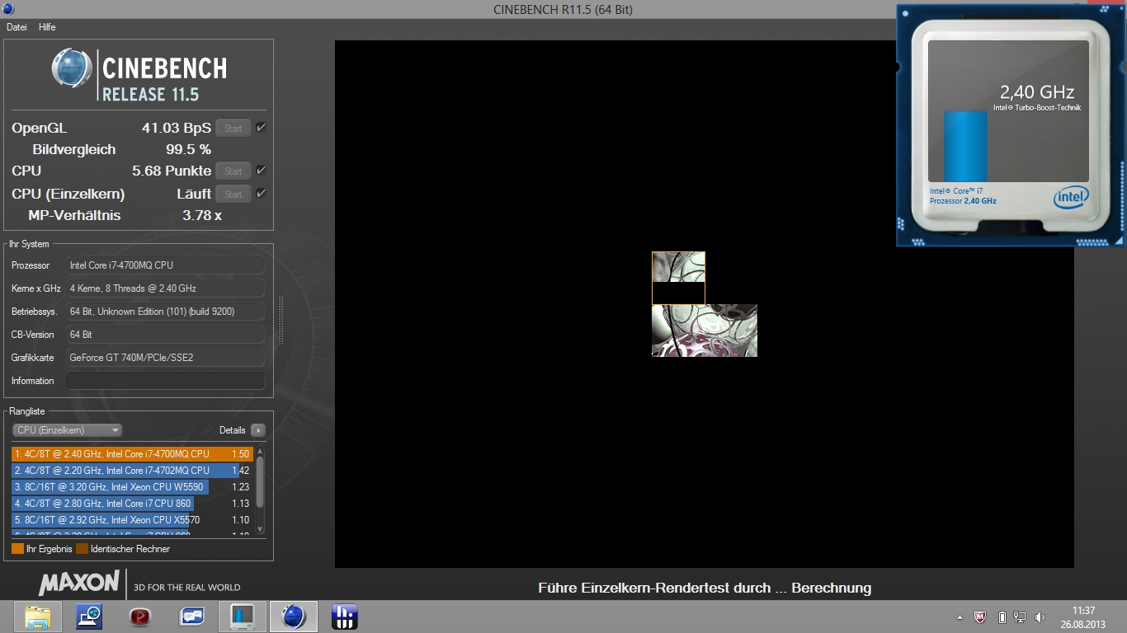Switch to the Intel Turbo Boost monitor taskbar icon

point(243,617)
